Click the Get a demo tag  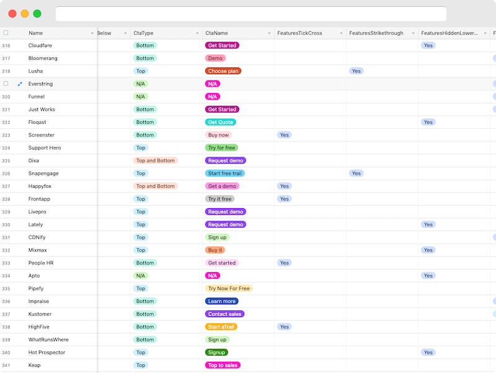[x=222, y=186]
